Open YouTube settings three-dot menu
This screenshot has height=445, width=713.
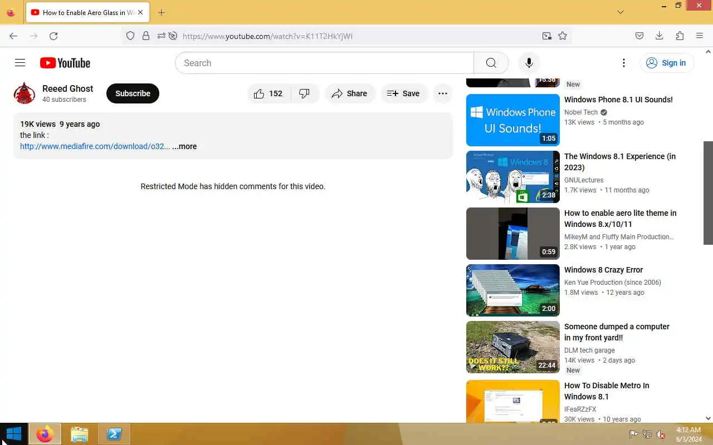[x=624, y=63]
